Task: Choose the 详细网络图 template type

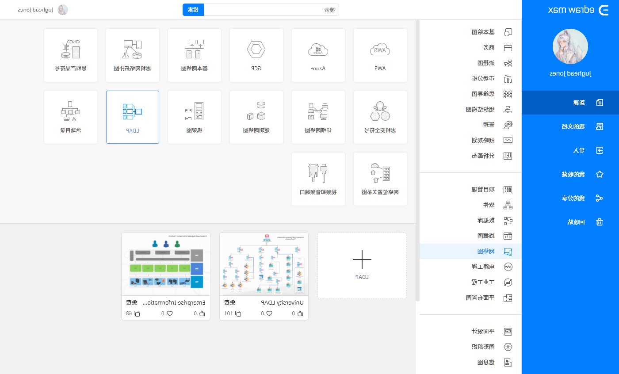Action: point(318,117)
